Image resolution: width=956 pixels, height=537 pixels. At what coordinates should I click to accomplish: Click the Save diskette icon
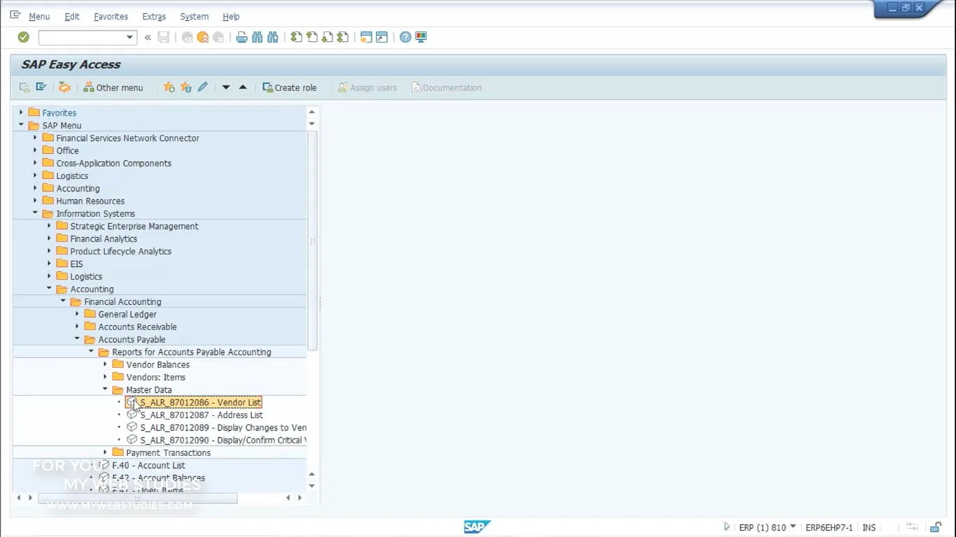tap(164, 37)
